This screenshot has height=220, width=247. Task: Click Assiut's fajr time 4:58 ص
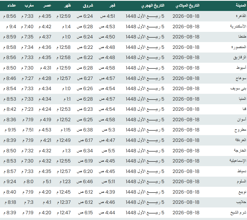click(x=107, y=68)
